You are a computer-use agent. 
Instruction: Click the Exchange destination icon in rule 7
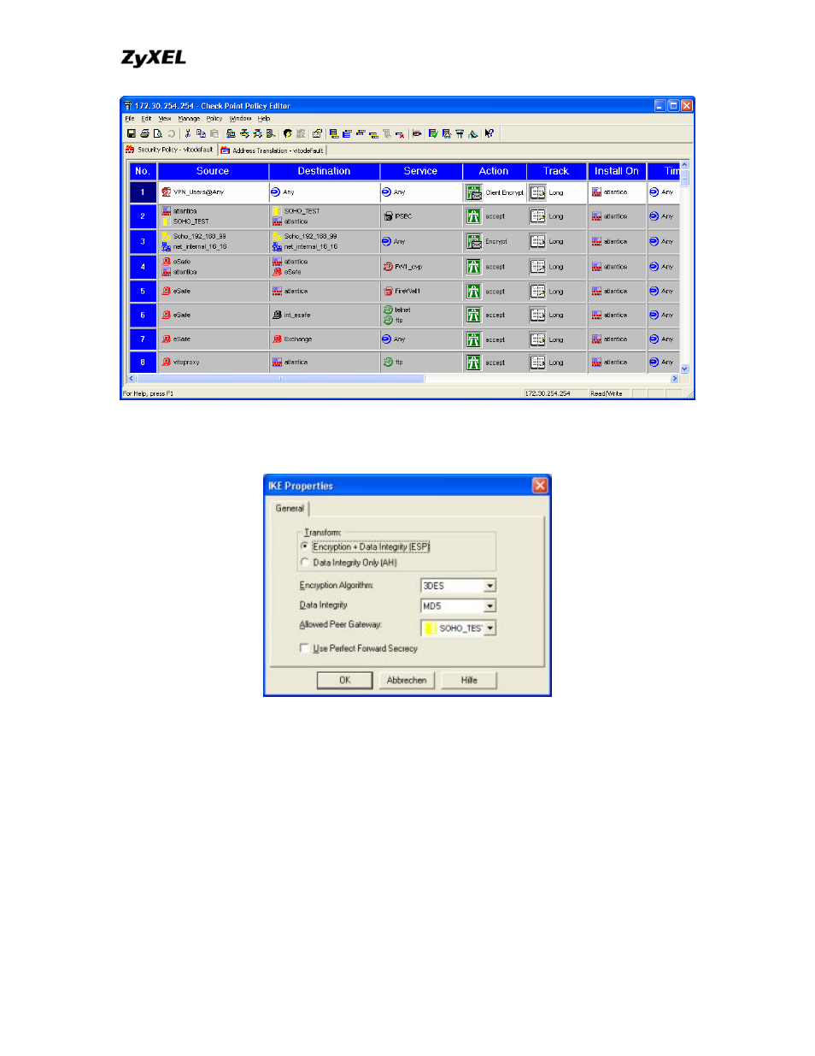click(x=277, y=339)
